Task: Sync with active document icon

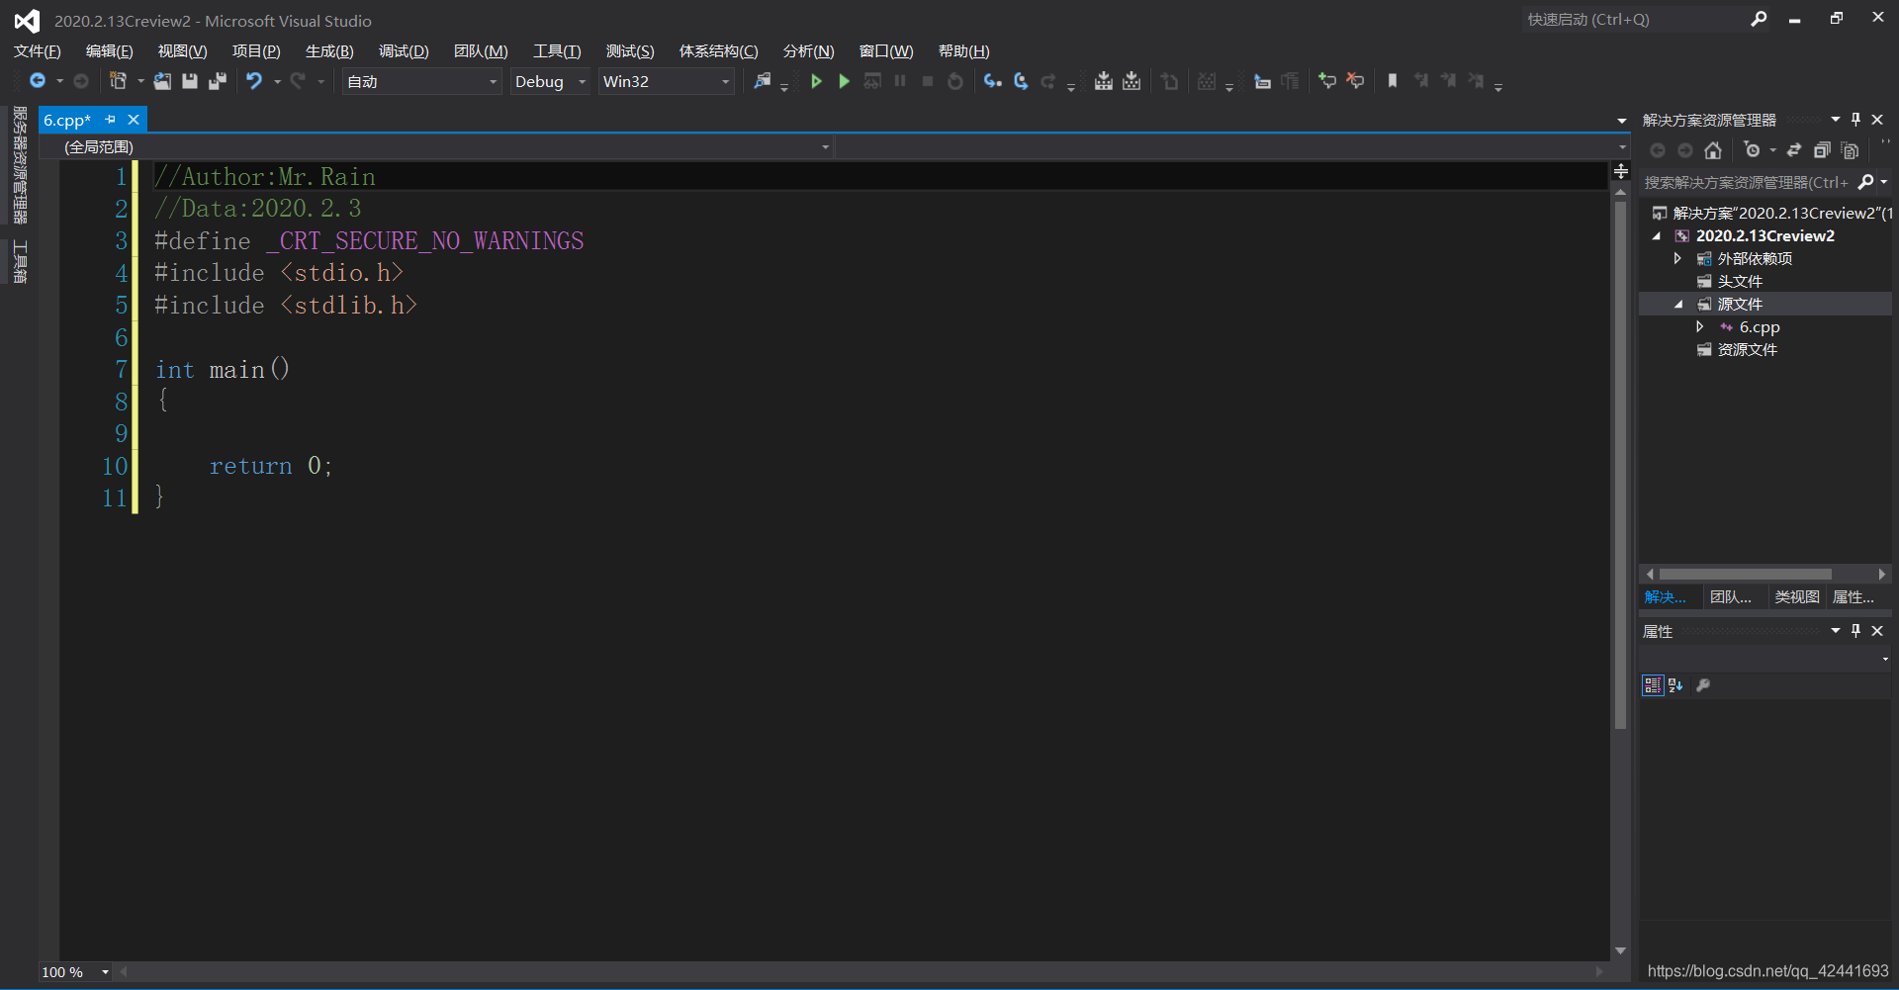Action: coord(1794,150)
